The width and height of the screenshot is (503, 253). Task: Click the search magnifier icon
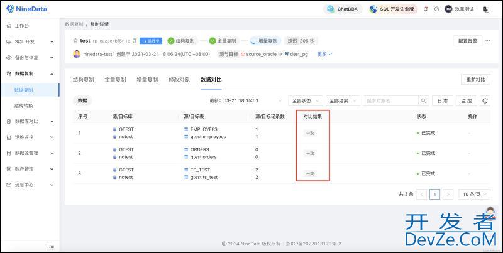click(423, 100)
